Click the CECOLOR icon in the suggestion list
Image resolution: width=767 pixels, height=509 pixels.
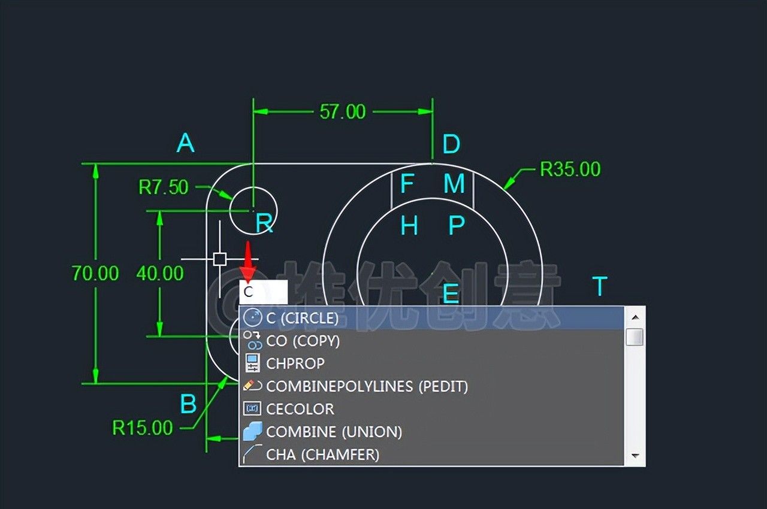pos(253,409)
